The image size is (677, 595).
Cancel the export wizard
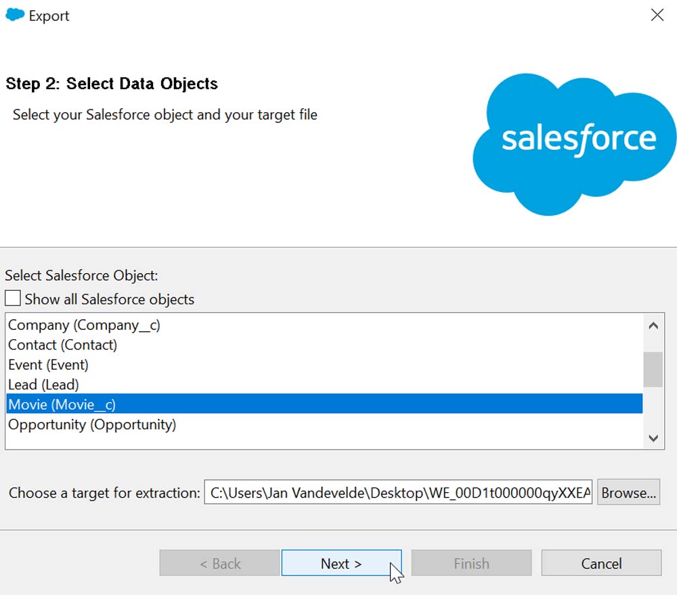[601, 563]
